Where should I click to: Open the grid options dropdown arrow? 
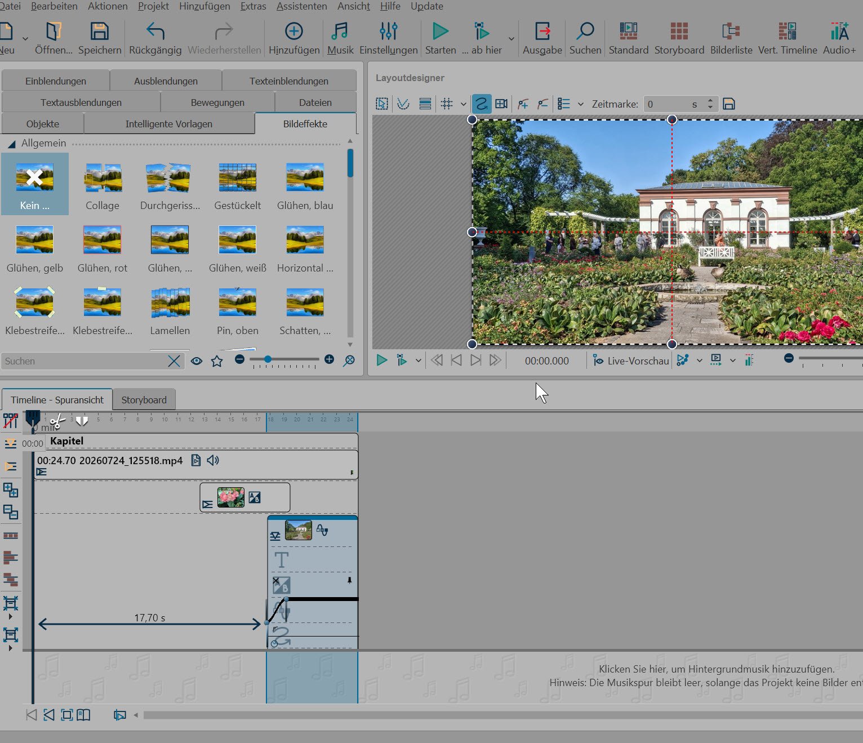(463, 104)
